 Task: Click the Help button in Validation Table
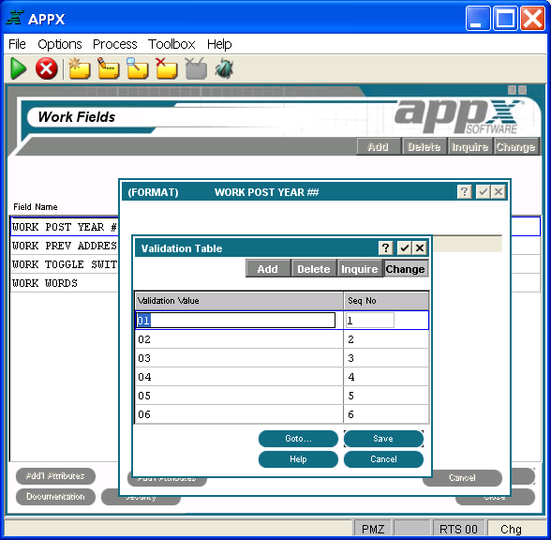pyautogui.click(x=298, y=459)
